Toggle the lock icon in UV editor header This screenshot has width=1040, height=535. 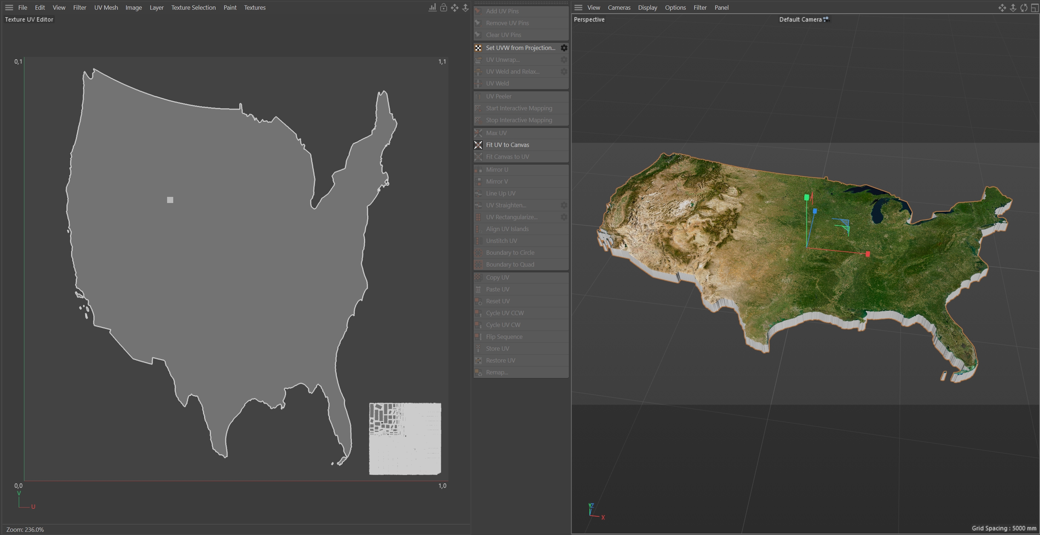[443, 8]
